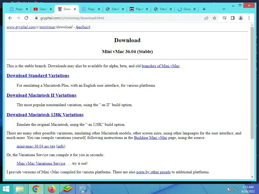
Task: Open the Chrome profile avatar
Action: pos(241,18)
